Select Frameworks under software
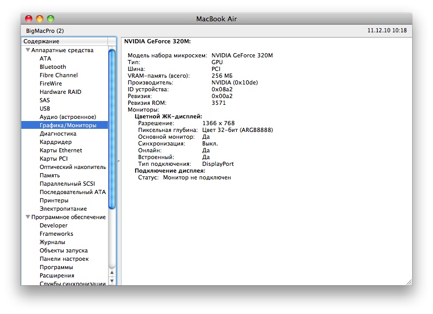 pos(56,234)
